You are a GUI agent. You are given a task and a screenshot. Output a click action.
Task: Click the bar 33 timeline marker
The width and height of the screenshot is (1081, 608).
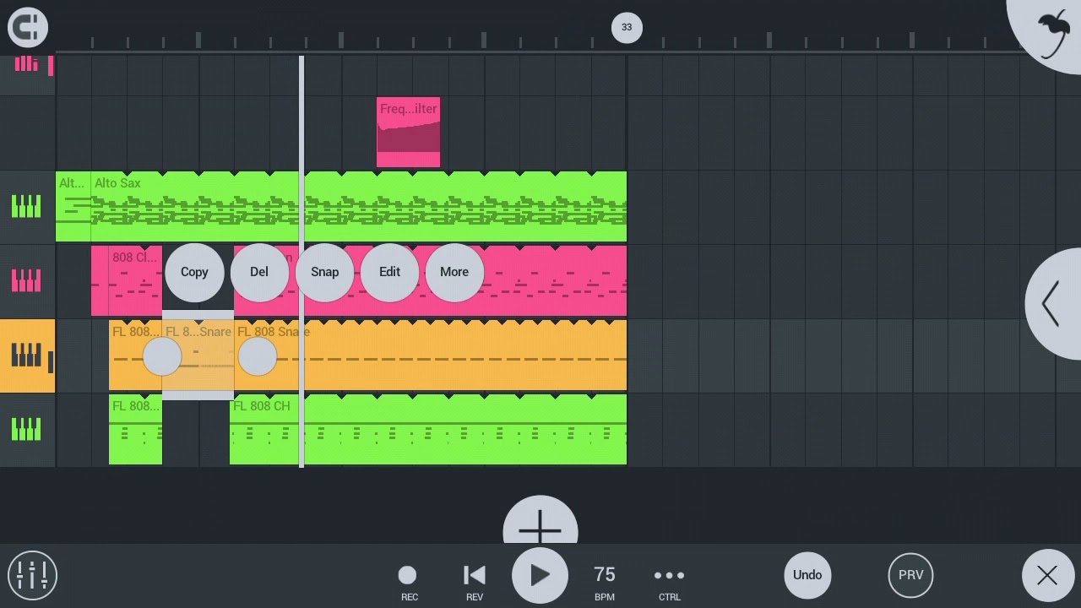tap(627, 27)
